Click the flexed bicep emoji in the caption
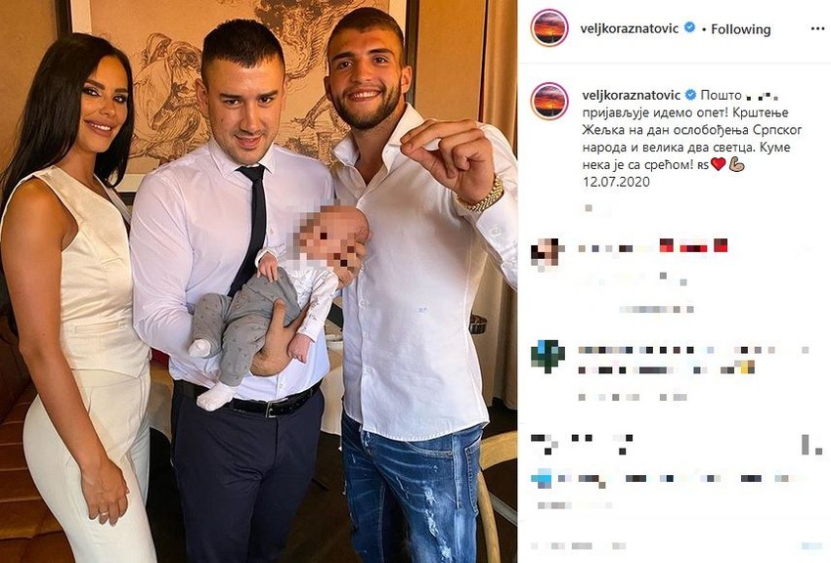Screen dimensions: 831x563 point(737,165)
